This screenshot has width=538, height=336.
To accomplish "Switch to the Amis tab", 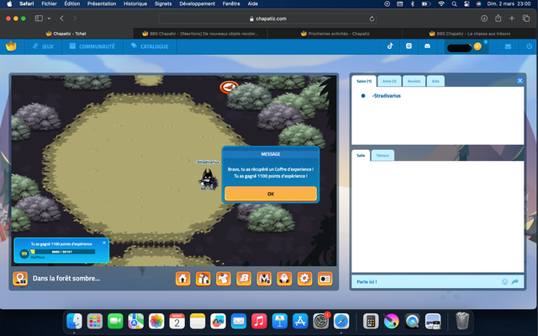I will point(389,81).
